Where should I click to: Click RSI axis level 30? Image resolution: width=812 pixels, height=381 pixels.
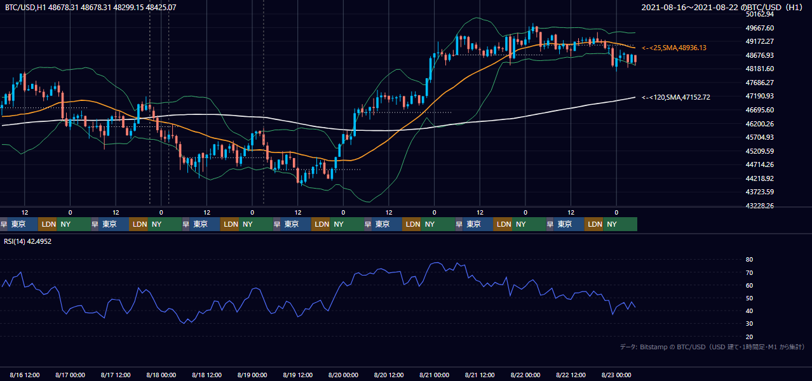(x=749, y=323)
